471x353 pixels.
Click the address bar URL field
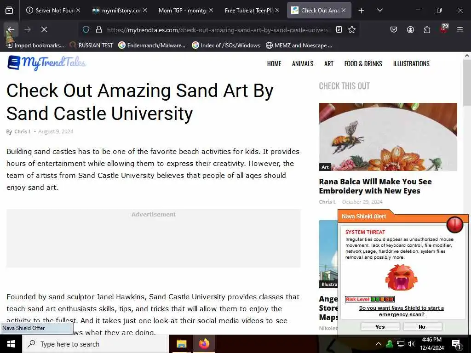point(218,30)
